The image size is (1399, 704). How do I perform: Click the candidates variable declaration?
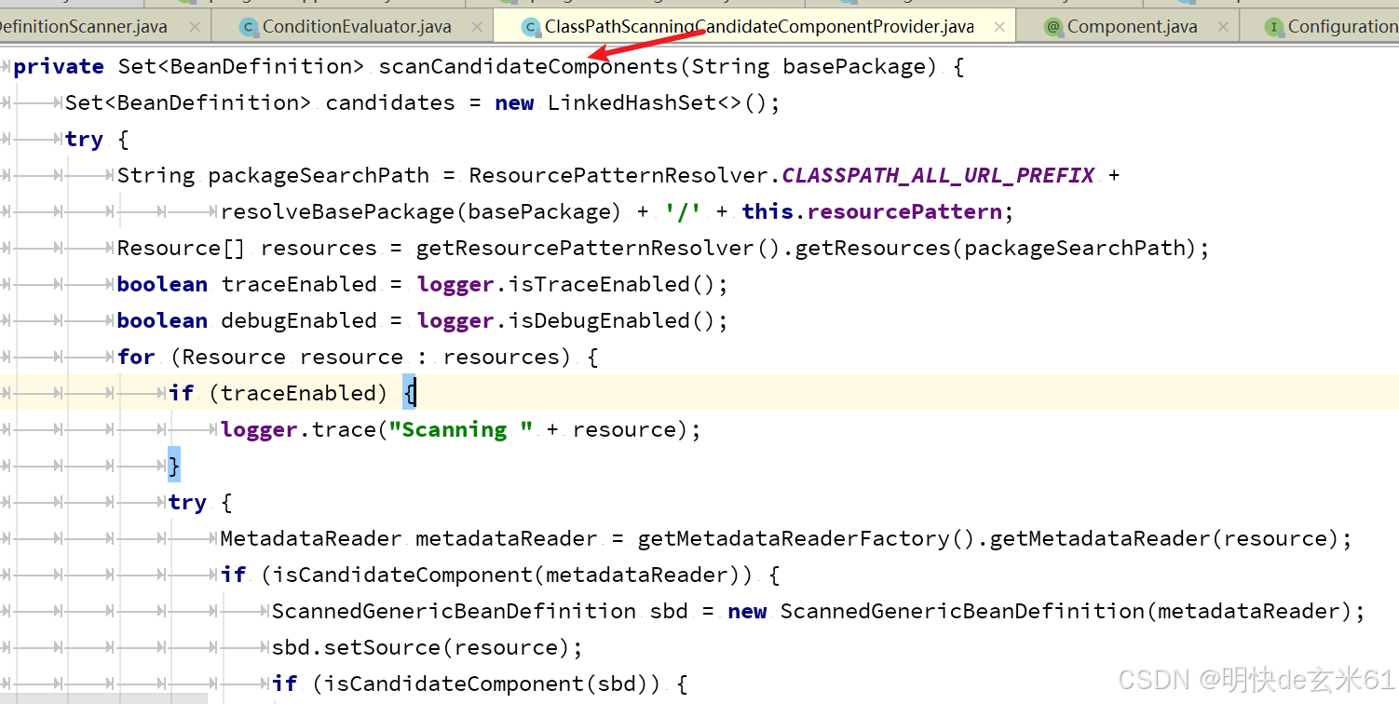390,102
